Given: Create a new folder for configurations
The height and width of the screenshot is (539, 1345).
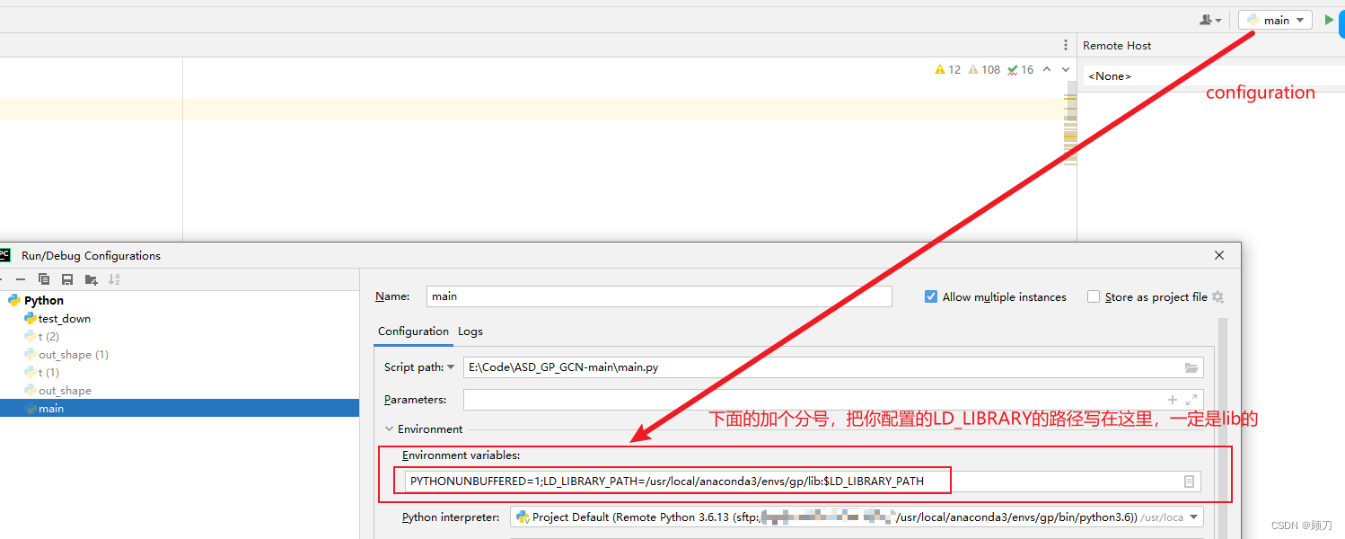Looking at the screenshot, I should coord(90,279).
